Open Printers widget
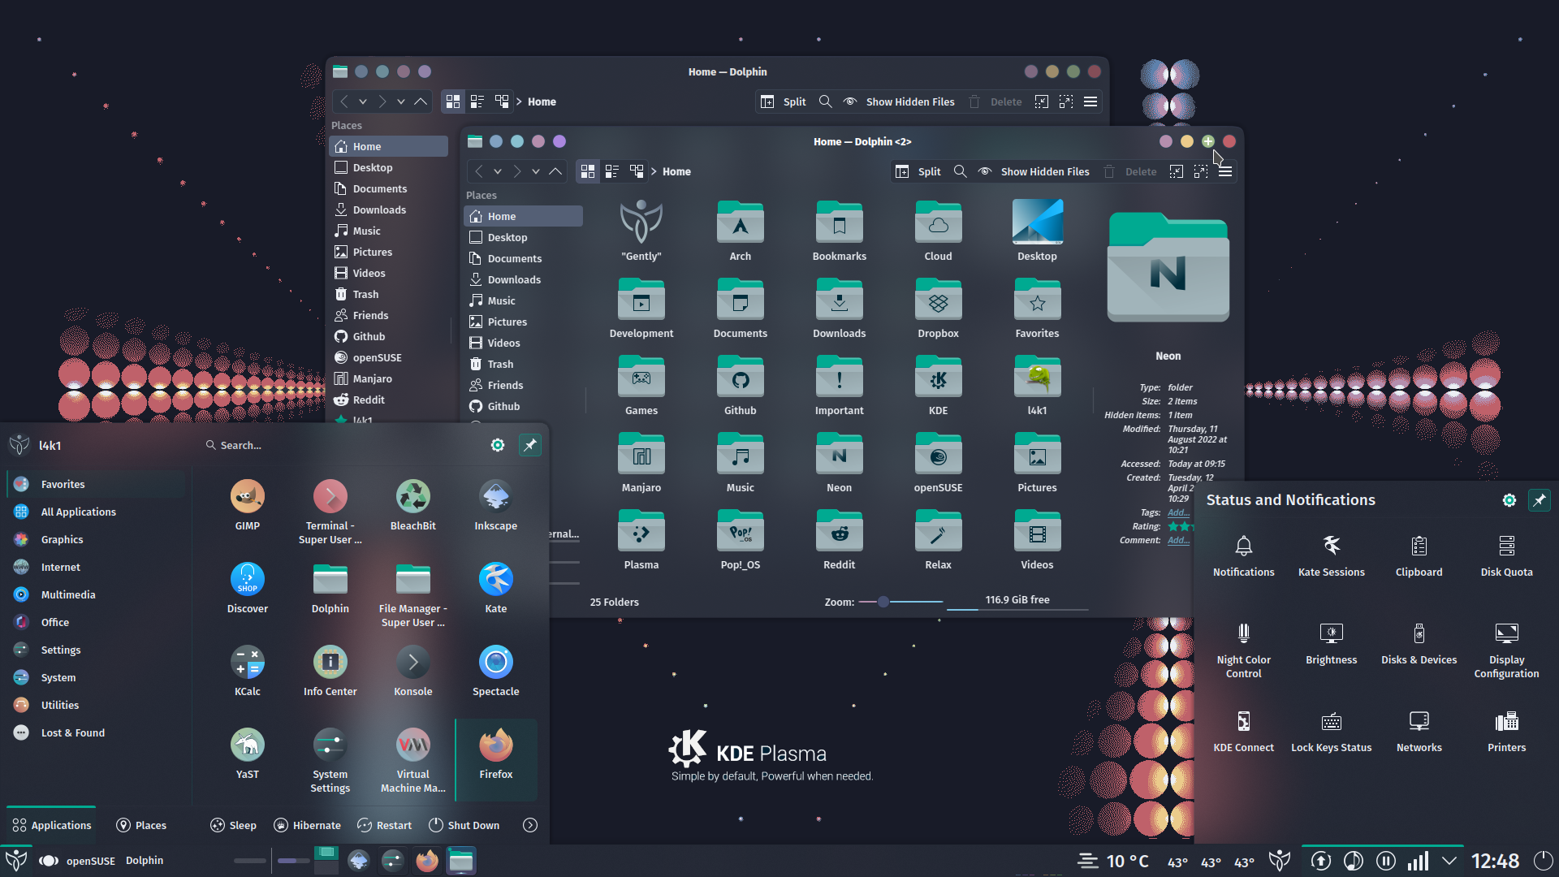 [x=1507, y=731]
